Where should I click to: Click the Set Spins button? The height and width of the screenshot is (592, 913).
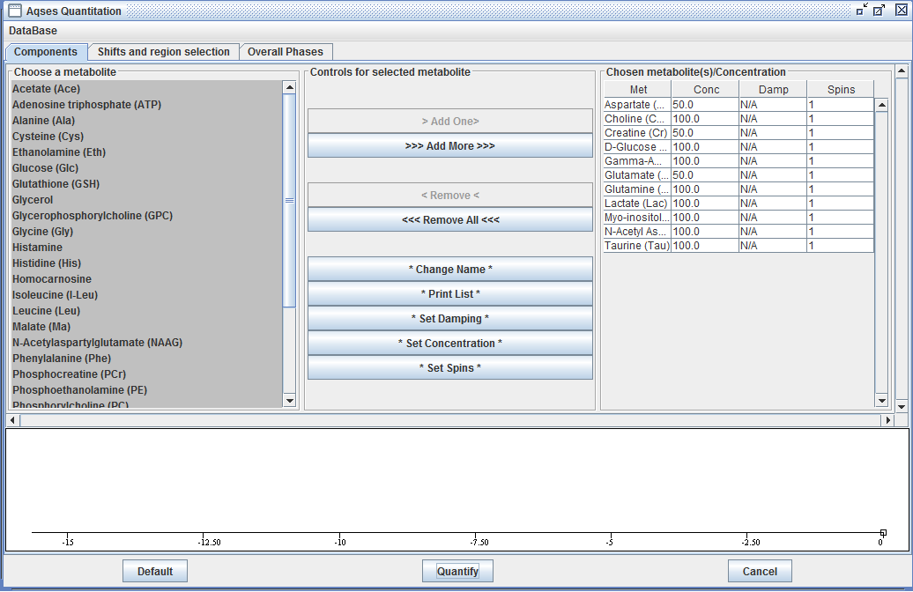click(450, 368)
